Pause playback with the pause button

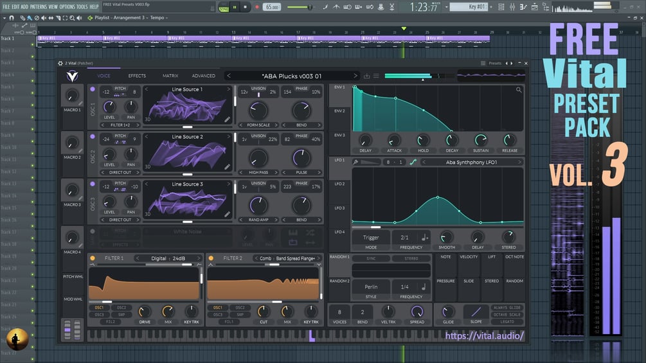point(235,7)
